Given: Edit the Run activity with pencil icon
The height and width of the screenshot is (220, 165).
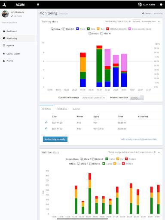Looking at the screenshot, I should 46,122.
